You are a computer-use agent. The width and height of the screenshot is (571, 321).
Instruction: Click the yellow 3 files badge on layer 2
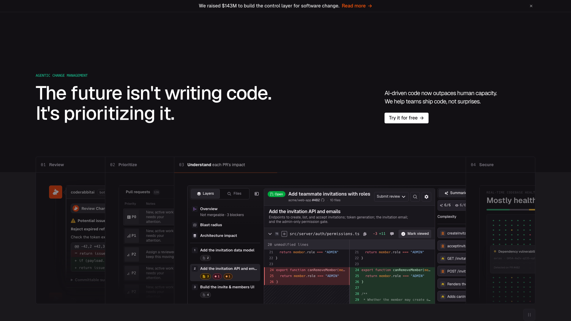[206, 276]
